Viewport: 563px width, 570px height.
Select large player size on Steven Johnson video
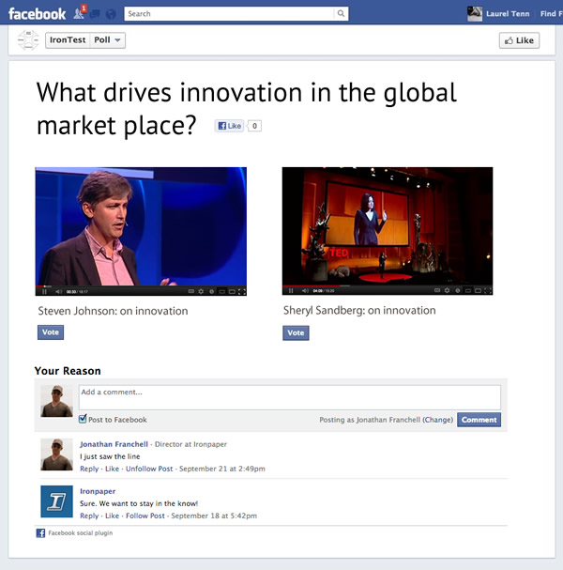pos(232,291)
